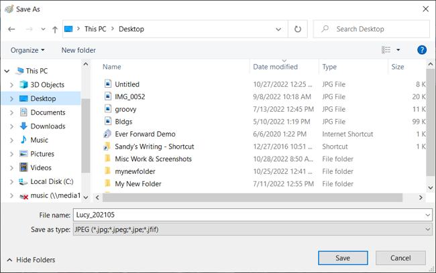Select the Untitled JPG file icon
This screenshot has height=273, width=436.
click(x=107, y=84)
